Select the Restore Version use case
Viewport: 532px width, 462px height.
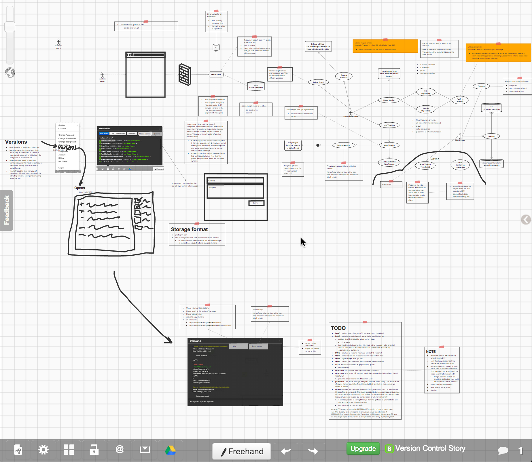pyautogui.click(x=344, y=145)
